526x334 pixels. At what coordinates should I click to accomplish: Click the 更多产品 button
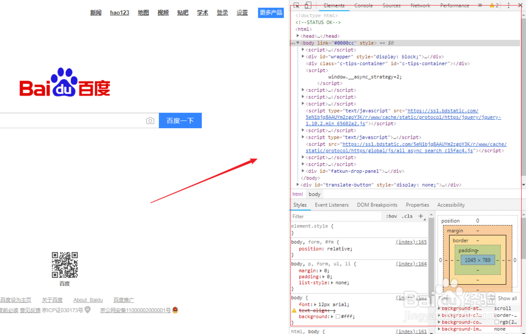click(271, 13)
